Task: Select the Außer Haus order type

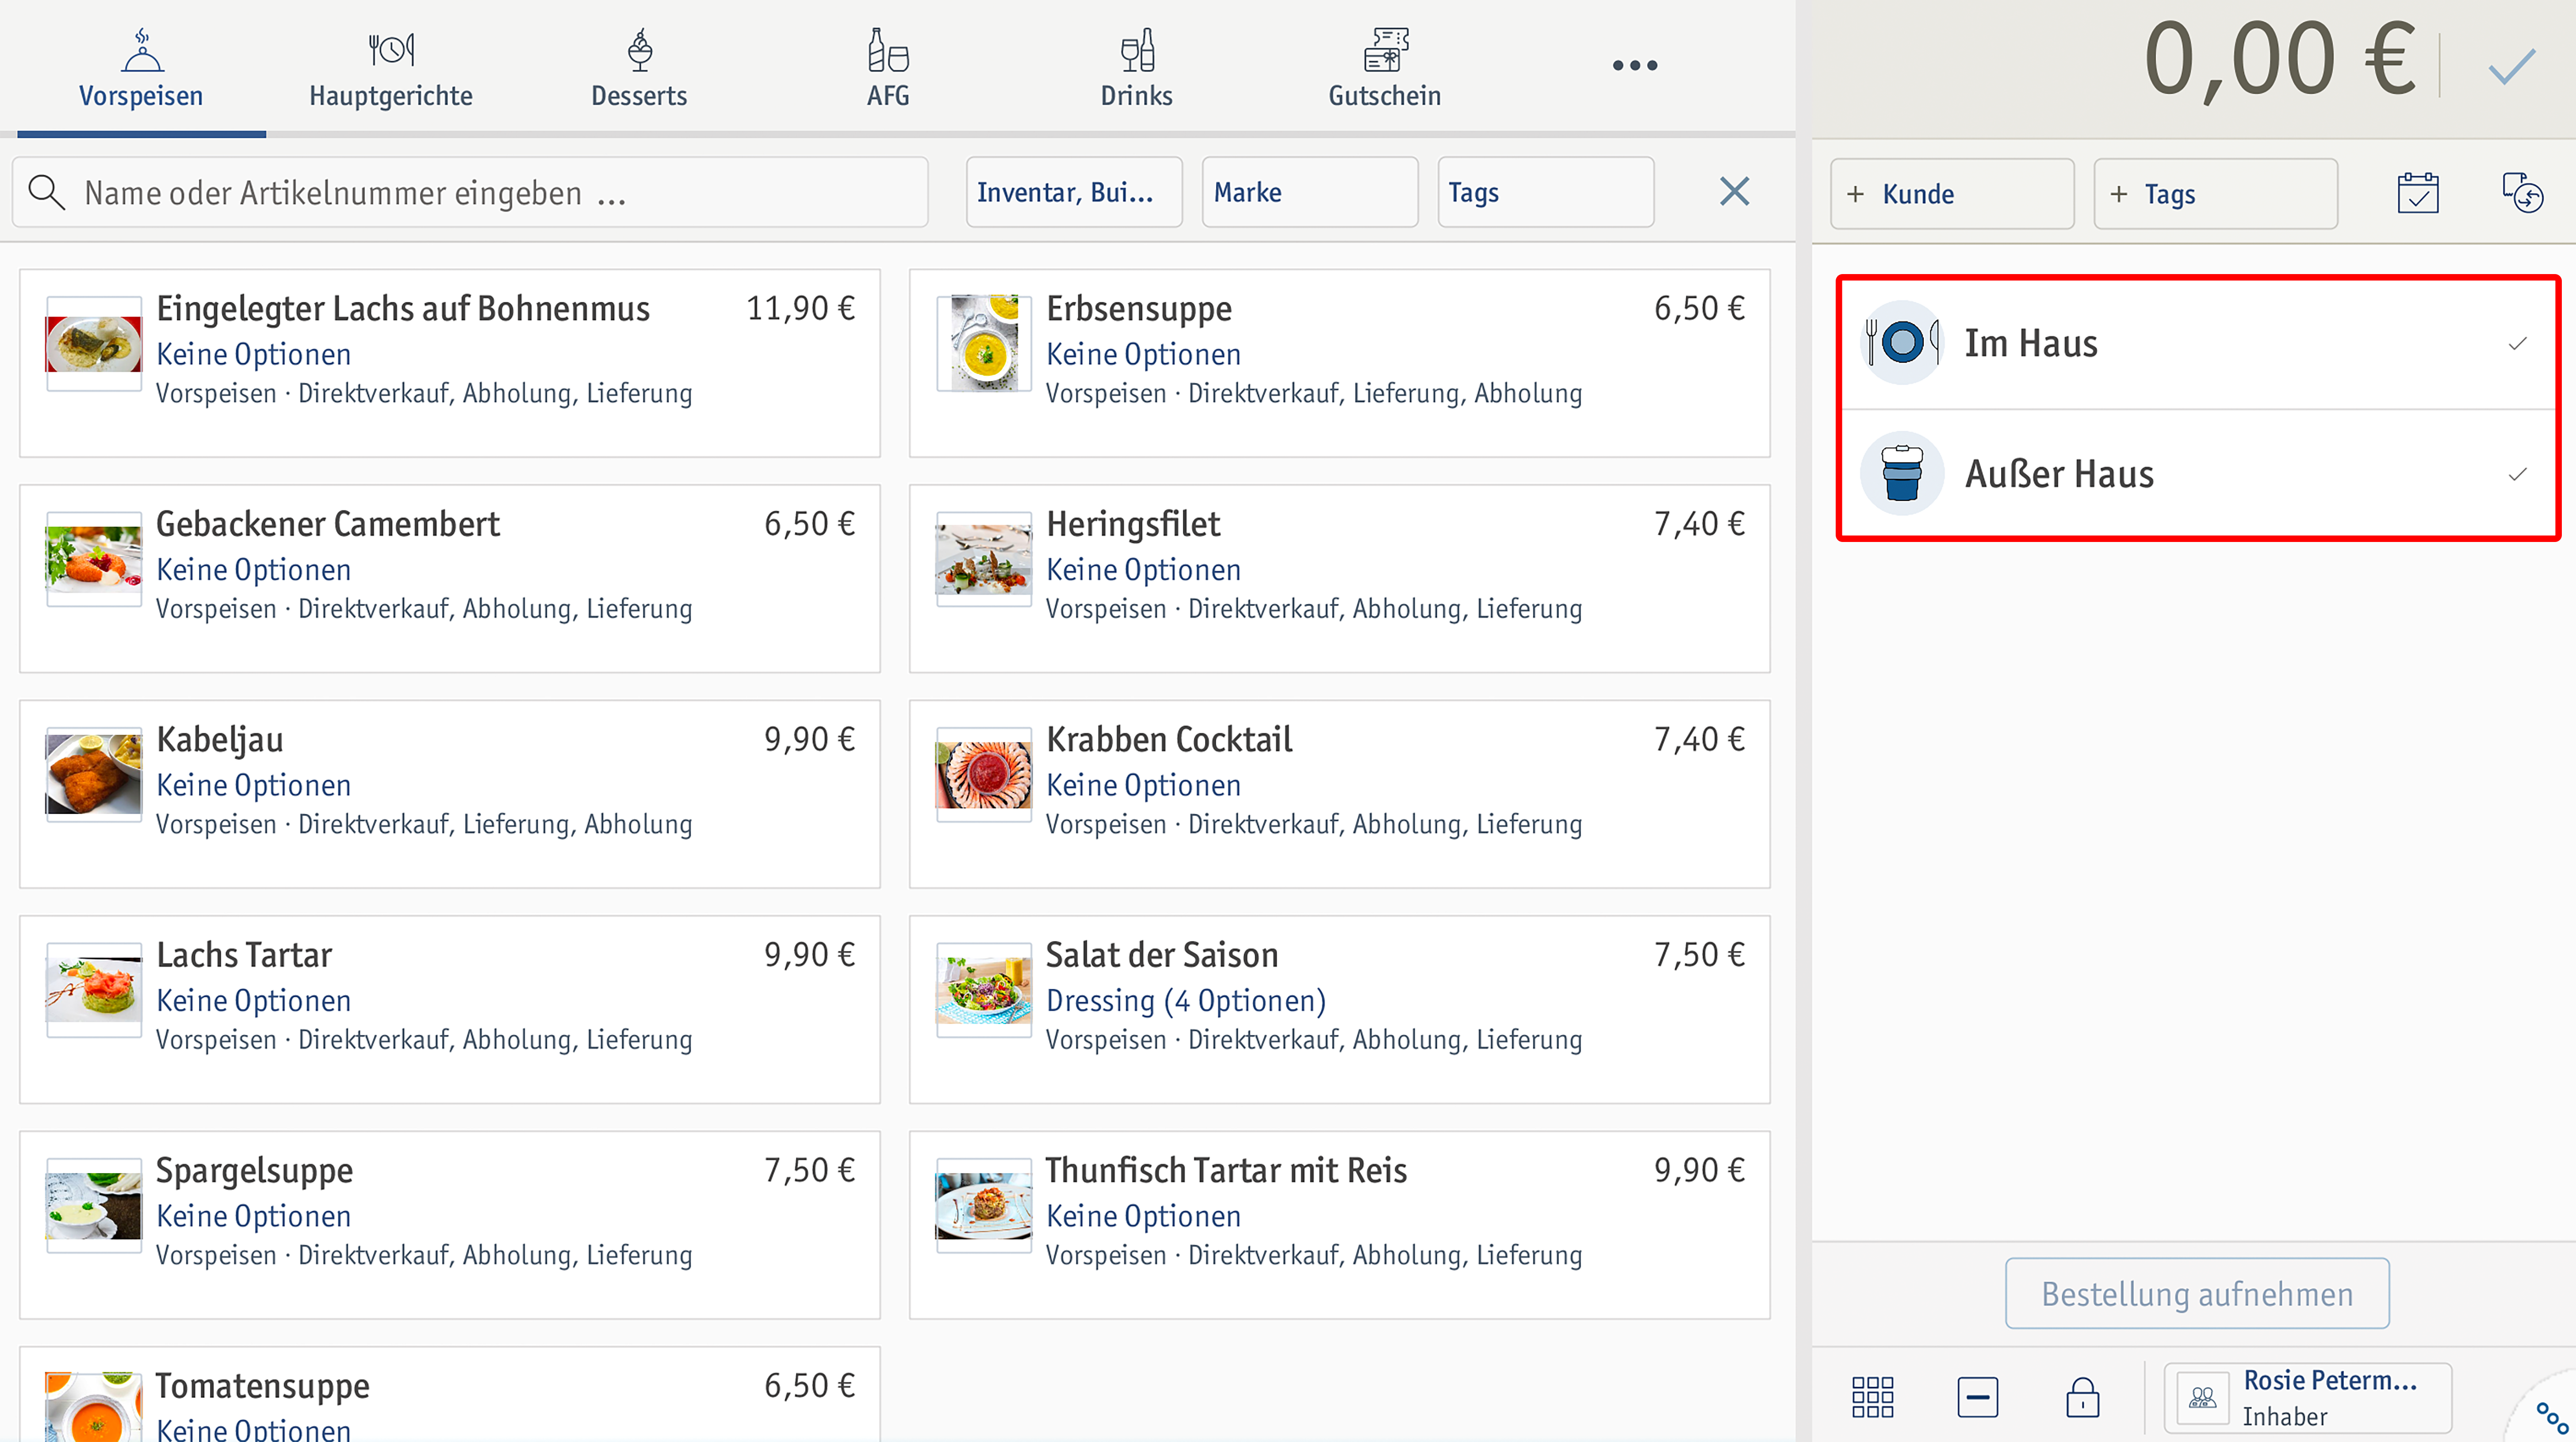Action: pos(2198,474)
